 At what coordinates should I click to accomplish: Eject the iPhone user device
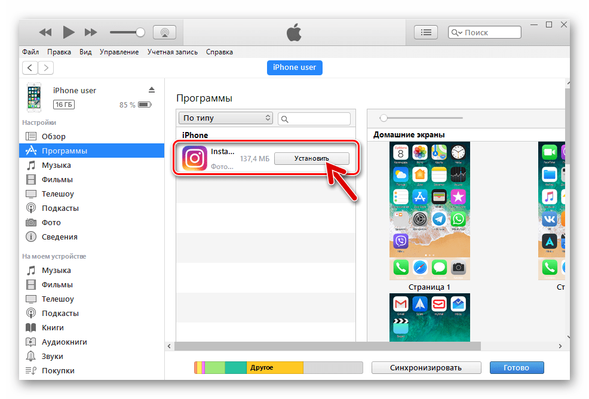(151, 90)
